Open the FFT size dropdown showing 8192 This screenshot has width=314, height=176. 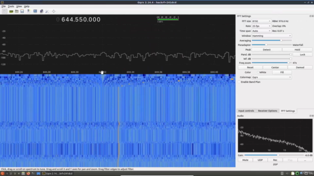(261, 21)
